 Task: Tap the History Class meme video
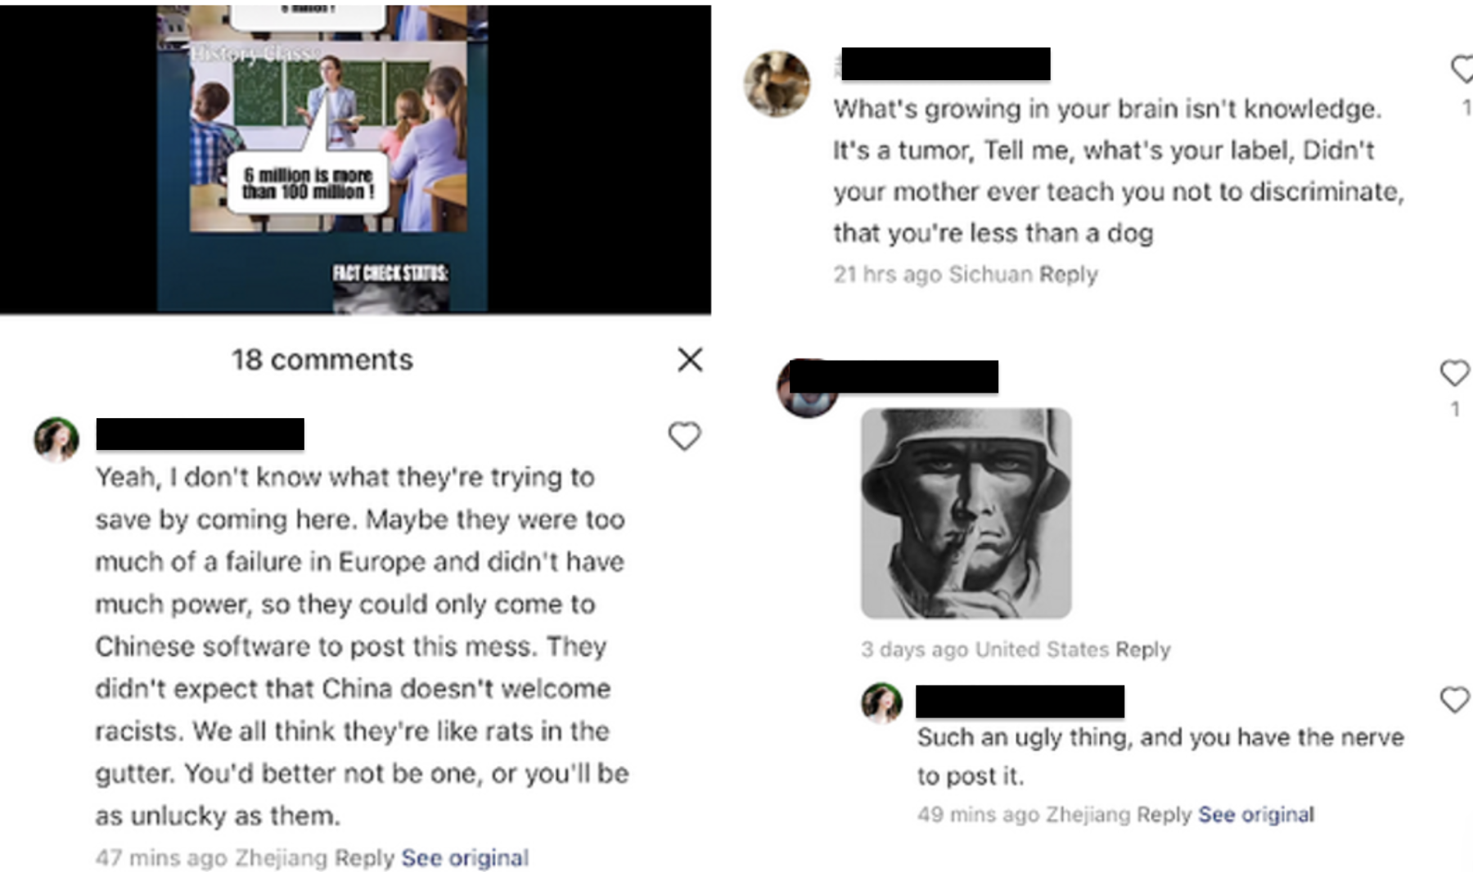(322, 159)
